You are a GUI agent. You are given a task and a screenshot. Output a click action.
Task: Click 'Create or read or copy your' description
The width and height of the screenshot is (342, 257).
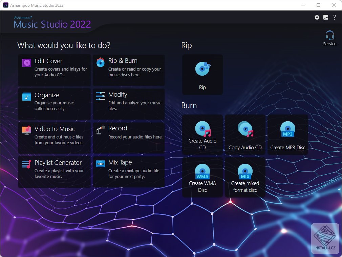[x=134, y=69]
